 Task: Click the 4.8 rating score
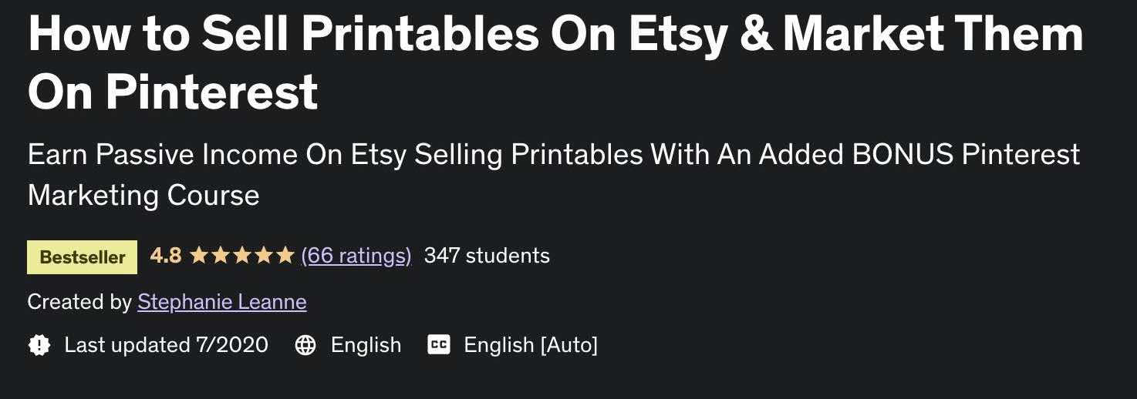click(x=166, y=256)
